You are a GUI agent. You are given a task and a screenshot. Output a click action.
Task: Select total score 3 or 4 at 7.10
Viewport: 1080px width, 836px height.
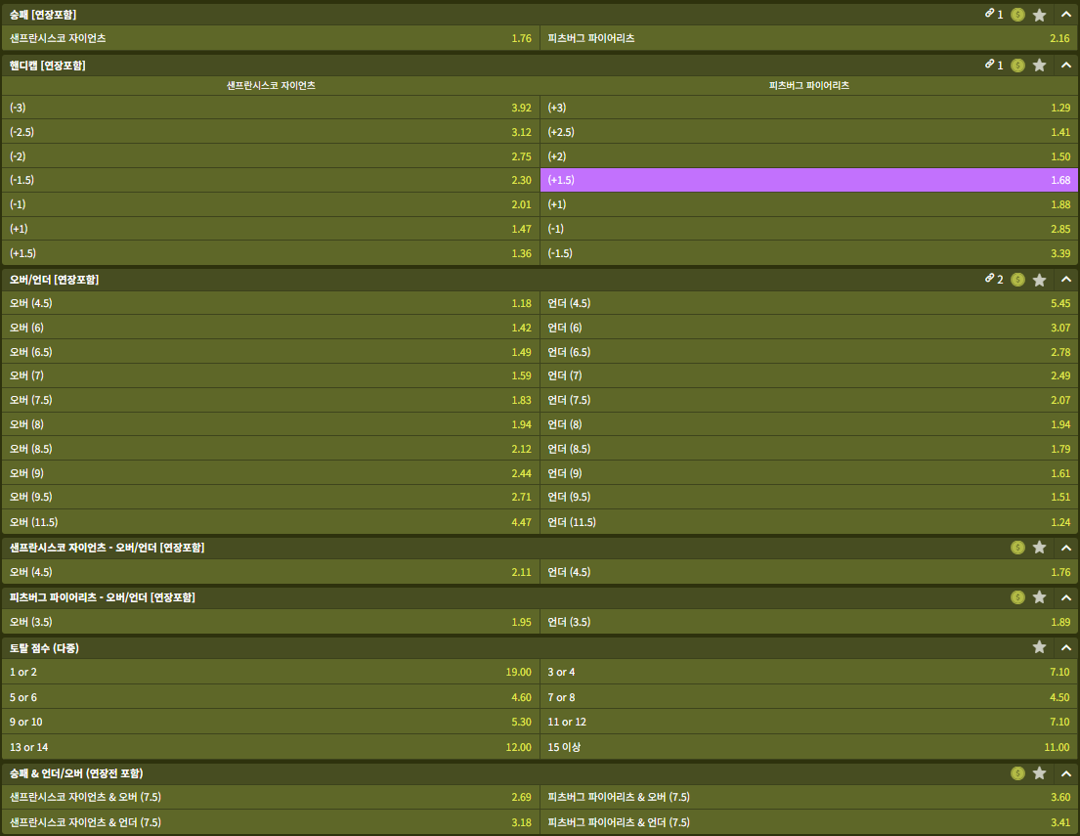pyautogui.click(x=809, y=672)
